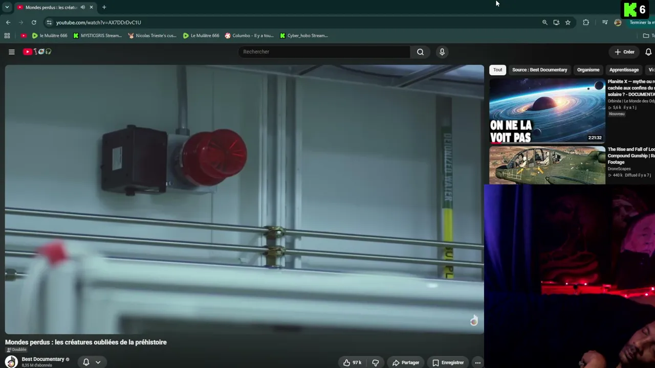Open the browser extensions puzzle icon
Image resolution: width=655 pixels, height=368 pixels.
[586, 22]
